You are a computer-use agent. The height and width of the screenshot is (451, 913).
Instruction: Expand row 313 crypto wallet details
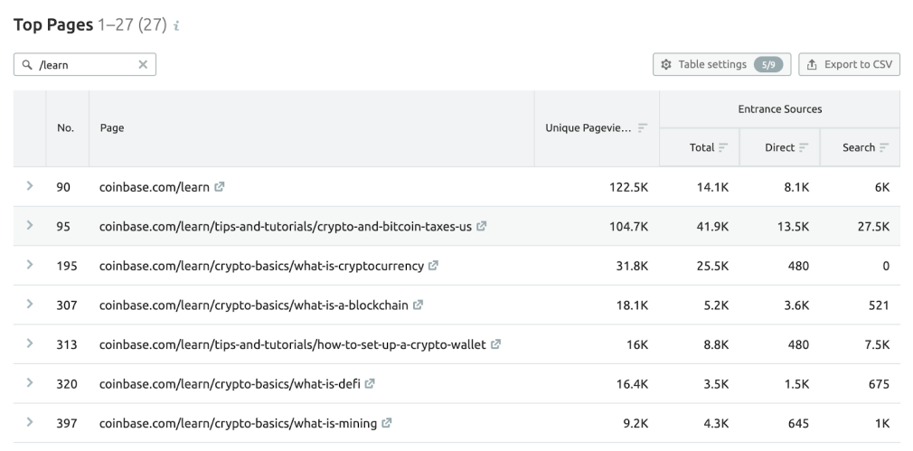30,344
